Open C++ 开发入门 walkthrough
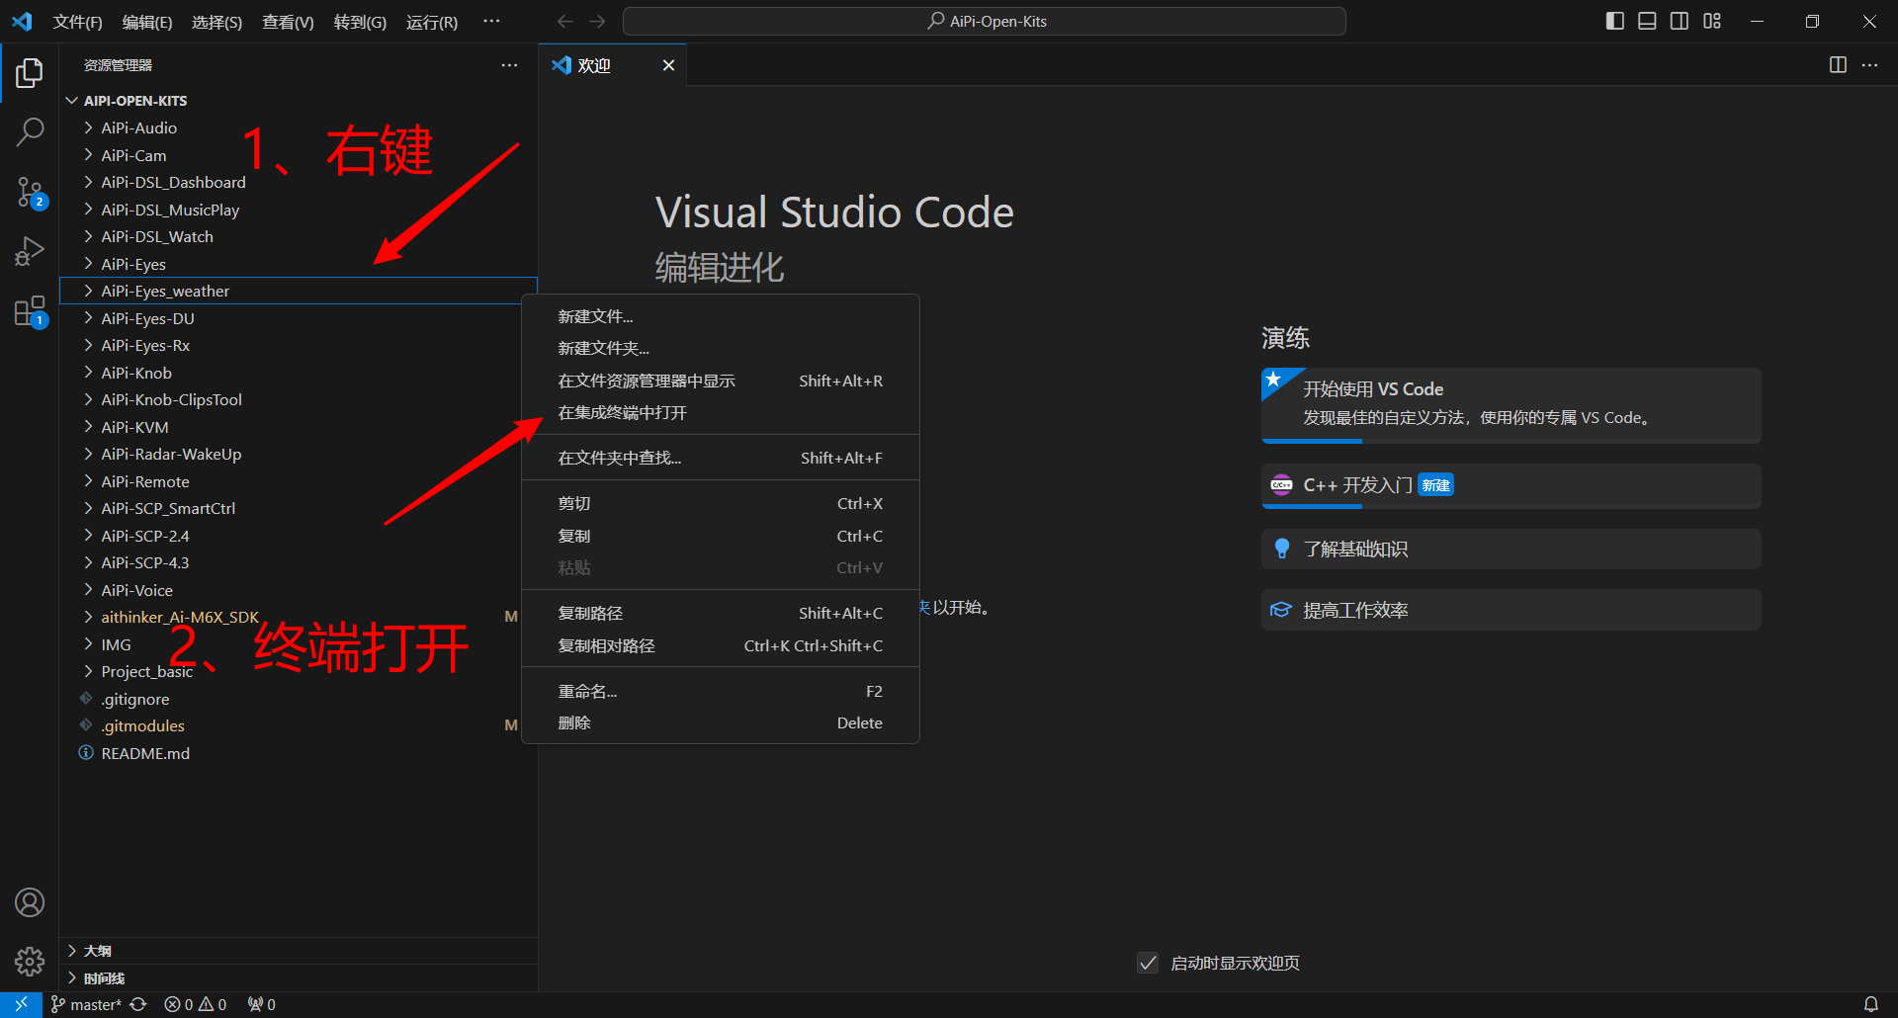 click(x=1510, y=485)
